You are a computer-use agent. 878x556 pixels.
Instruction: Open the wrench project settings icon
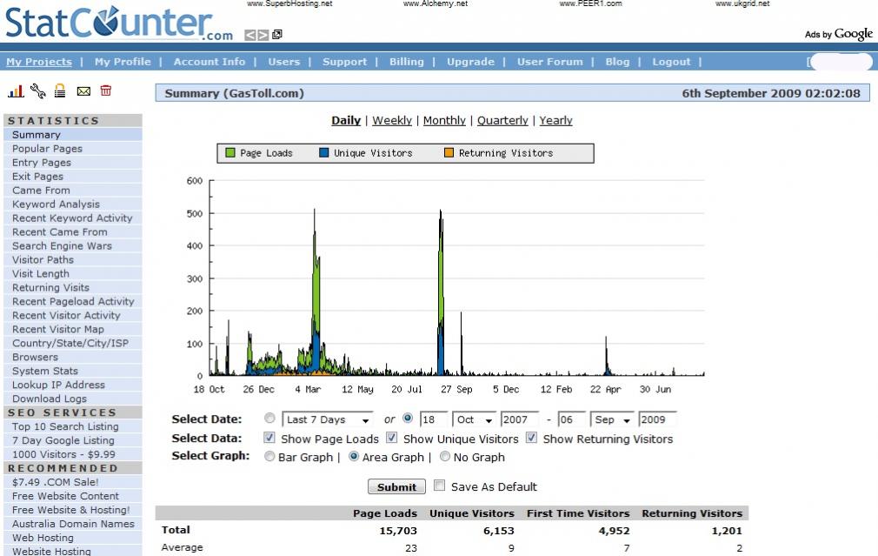coord(37,90)
